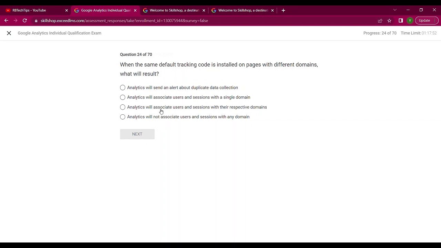This screenshot has height=248, width=441.
Task: Restore down the Chrome window
Action: tap(421, 10)
